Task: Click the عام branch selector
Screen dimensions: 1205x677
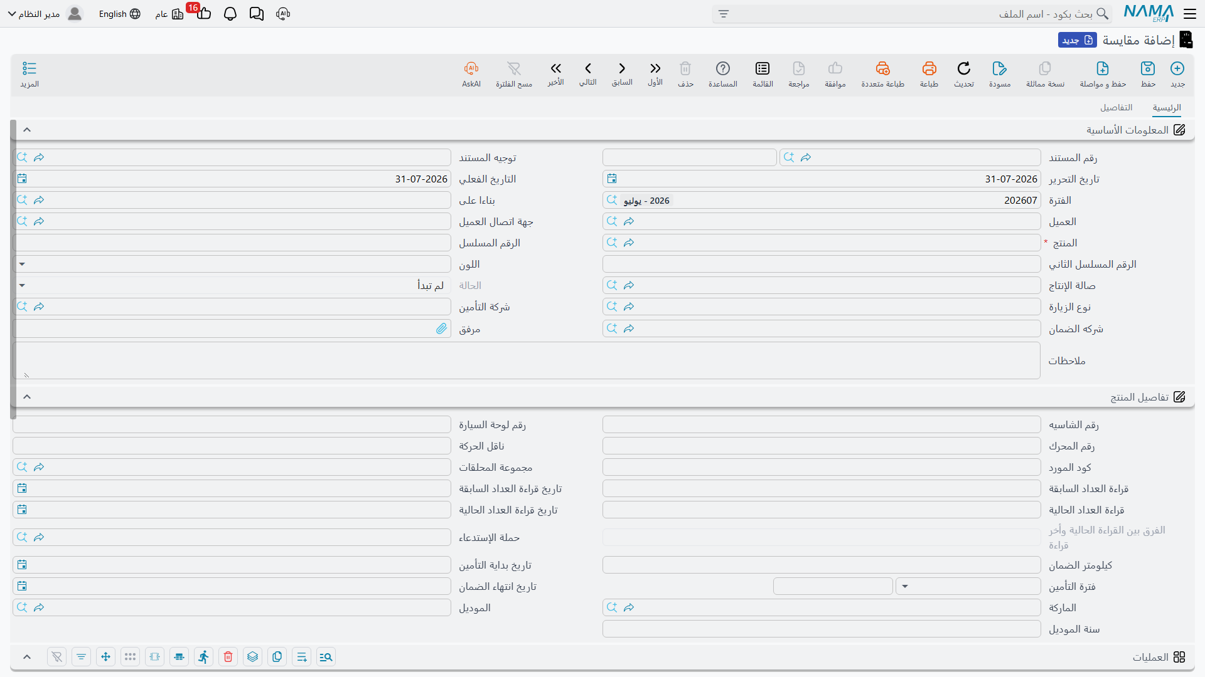Action: pyautogui.click(x=169, y=14)
